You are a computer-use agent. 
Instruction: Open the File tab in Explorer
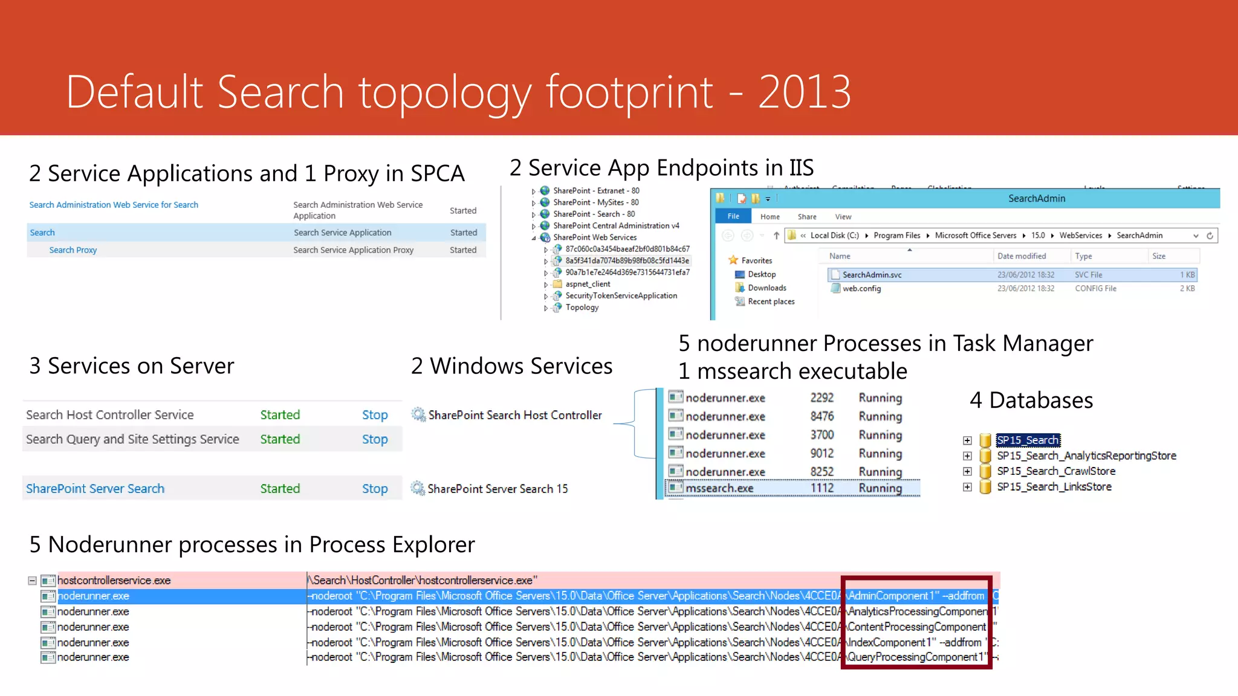(733, 216)
